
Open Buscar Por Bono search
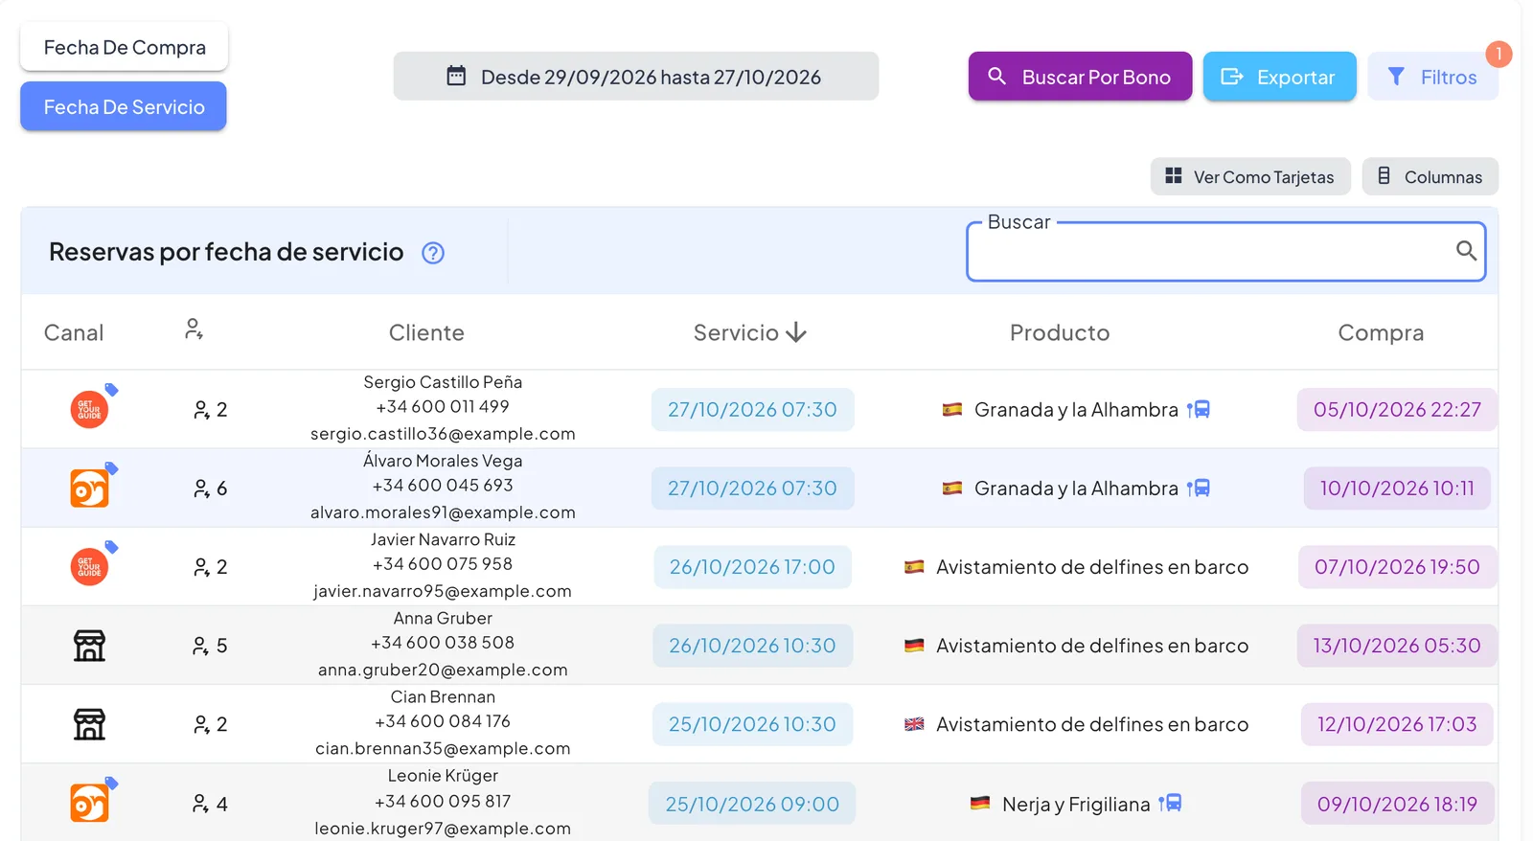(1080, 77)
